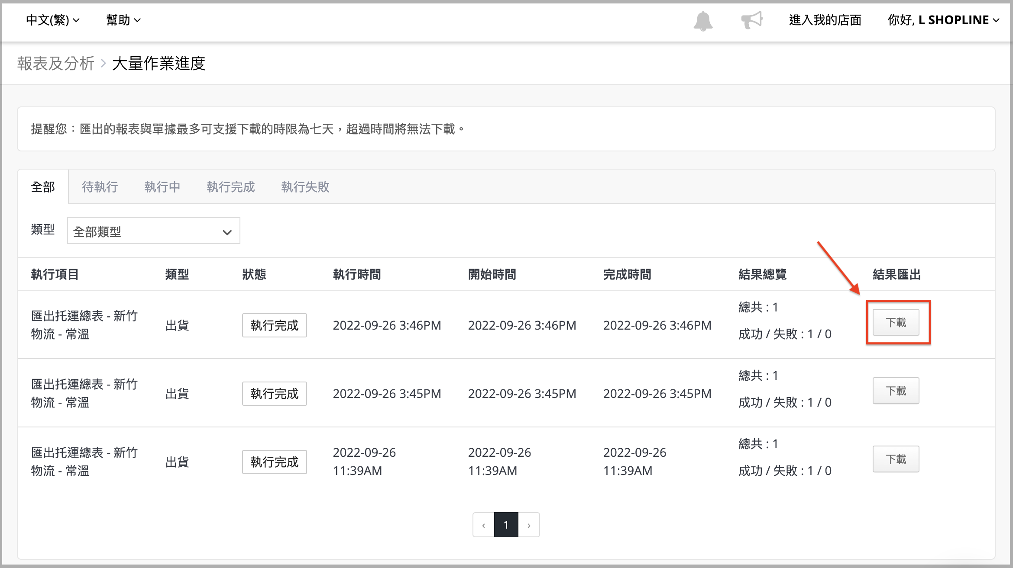This screenshot has width=1013, height=568.
Task: Switch to the 執行完成 tab
Action: click(x=231, y=187)
